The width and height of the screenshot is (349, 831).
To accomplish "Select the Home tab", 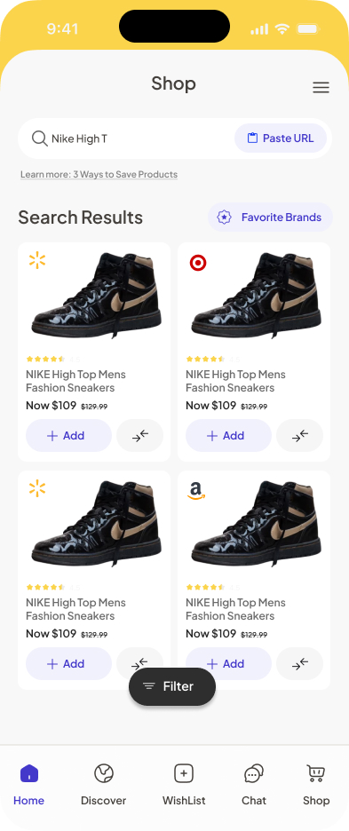I will tap(29, 785).
